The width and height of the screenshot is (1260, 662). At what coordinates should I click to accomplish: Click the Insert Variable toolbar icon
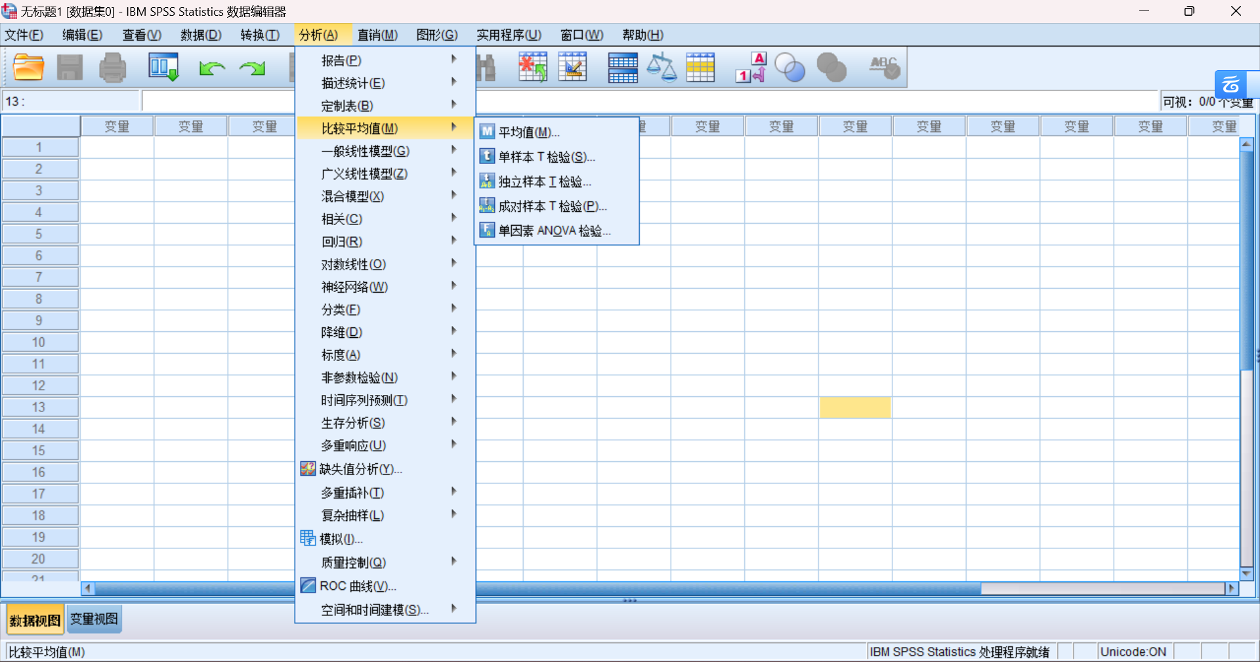pyautogui.click(x=572, y=67)
